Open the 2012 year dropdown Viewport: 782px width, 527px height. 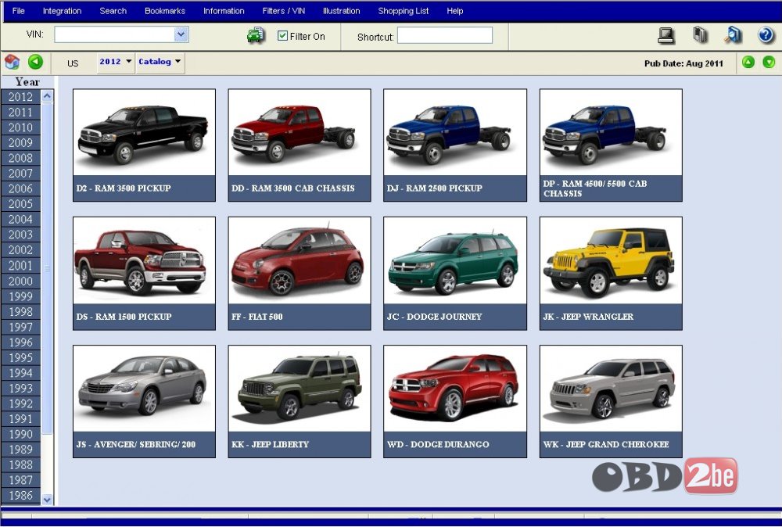[x=116, y=63]
